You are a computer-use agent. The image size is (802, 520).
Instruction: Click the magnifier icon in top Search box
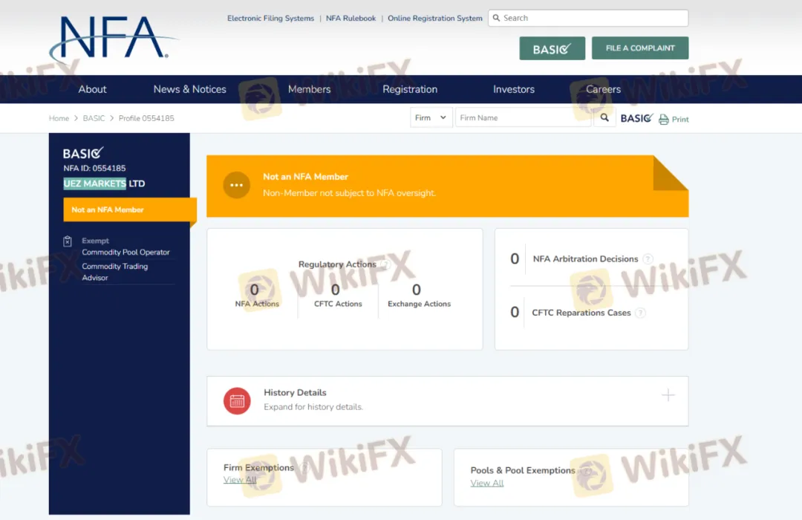[496, 18]
